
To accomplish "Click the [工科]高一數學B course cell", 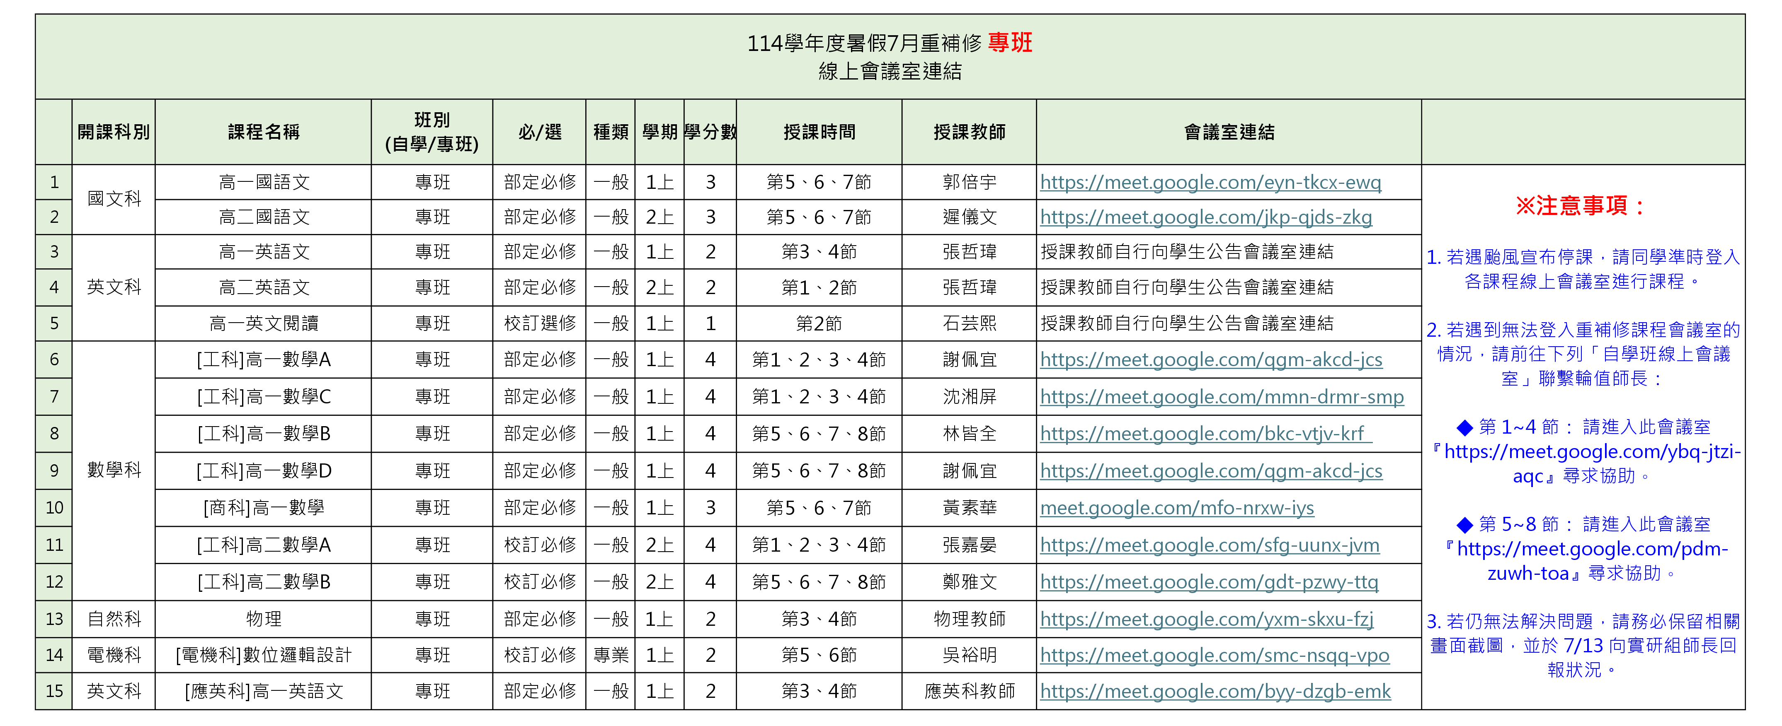I will [x=264, y=434].
